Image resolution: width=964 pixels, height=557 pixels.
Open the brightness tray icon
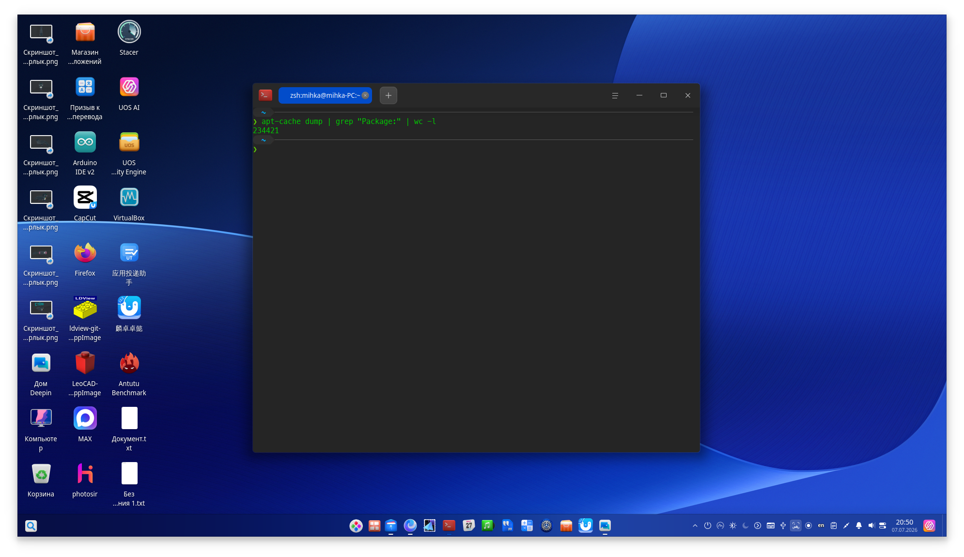(733, 526)
